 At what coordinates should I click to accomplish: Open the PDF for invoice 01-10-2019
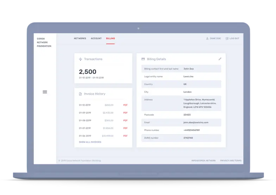(x=125, y=105)
